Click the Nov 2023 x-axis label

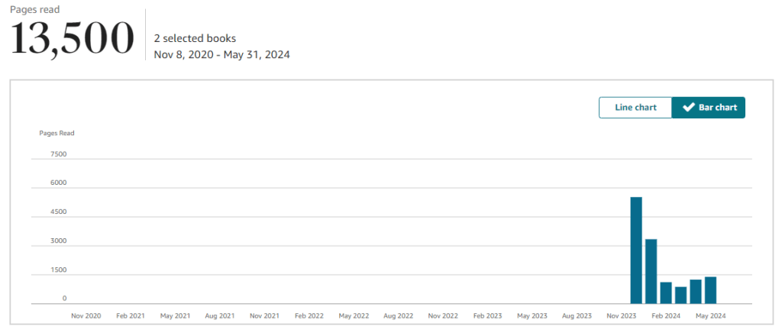(x=622, y=315)
